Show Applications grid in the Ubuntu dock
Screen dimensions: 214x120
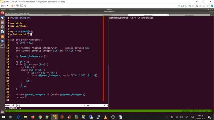click(x=2, y=112)
